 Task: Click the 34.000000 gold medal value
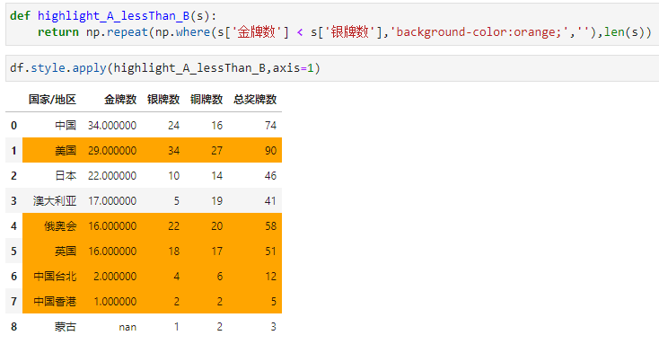(112, 126)
